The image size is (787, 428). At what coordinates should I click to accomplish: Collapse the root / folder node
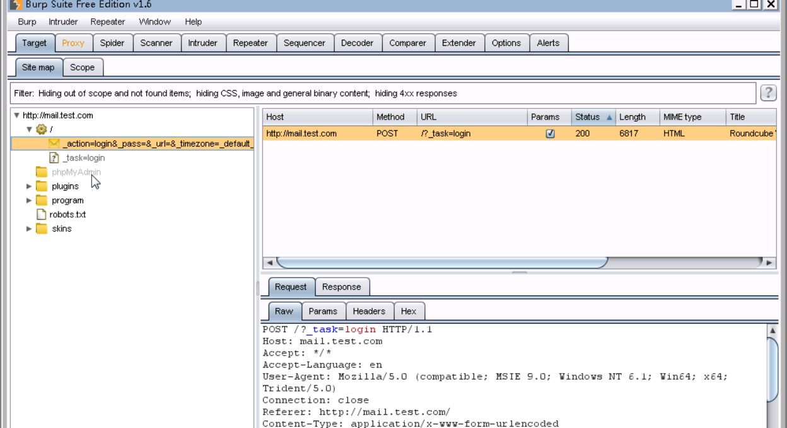click(x=29, y=129)
